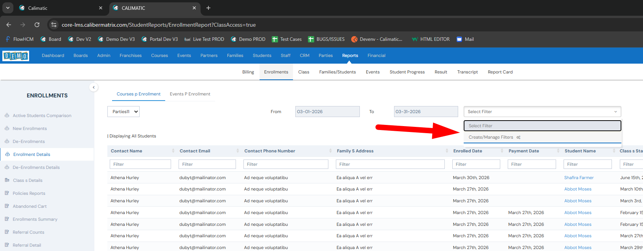Open the browser tab search dropdown
The image size is (643, 251).
(7, 8)
